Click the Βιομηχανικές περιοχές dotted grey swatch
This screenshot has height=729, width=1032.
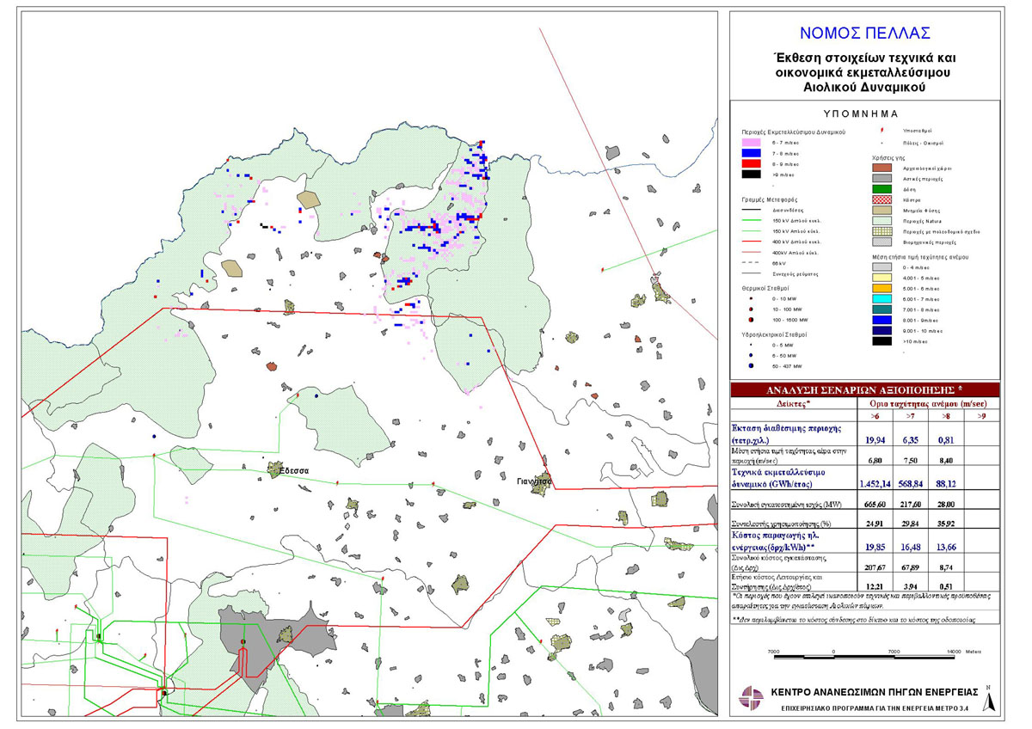point(881,242)
